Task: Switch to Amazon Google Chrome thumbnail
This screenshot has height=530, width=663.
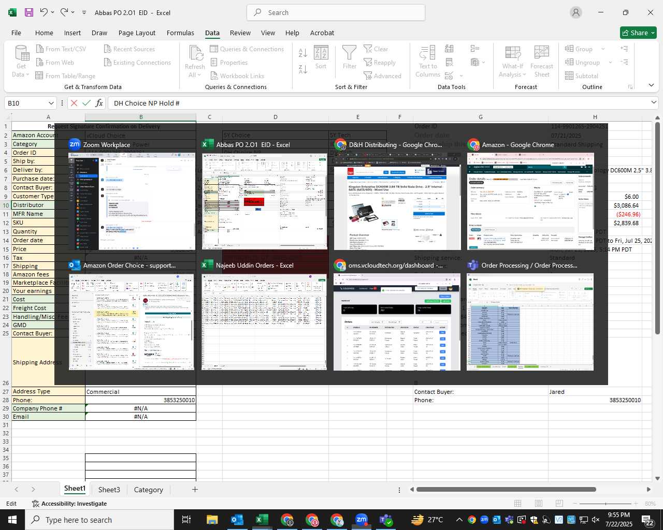Action: pos(530,195)
